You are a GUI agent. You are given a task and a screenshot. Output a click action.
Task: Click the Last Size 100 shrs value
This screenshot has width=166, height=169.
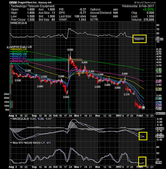pyautogui.click(x=80, y=16)
